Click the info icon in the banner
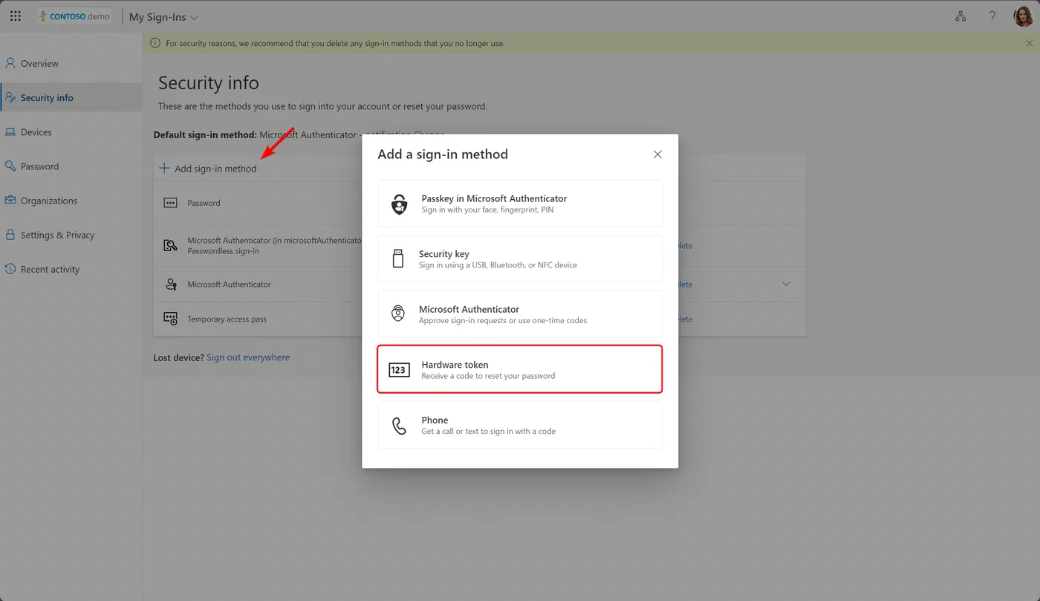Viewport: 1040px width, 601px height. [155, 43]
